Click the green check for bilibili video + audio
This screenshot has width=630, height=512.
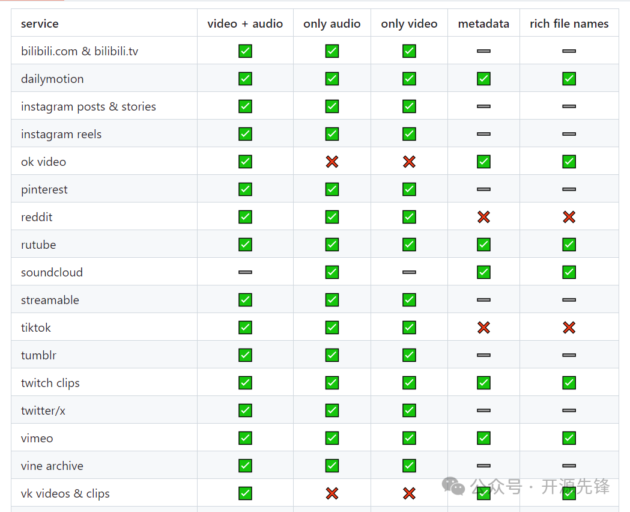pos(245,51)
